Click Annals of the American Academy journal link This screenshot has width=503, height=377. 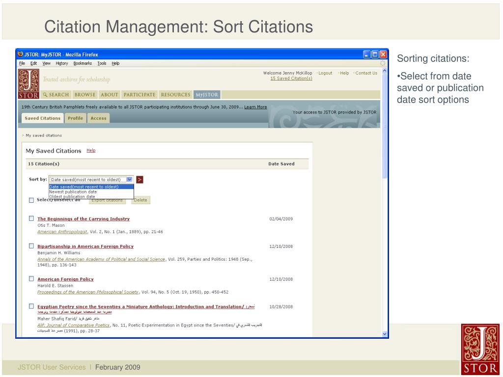click(x=101, y=259)
